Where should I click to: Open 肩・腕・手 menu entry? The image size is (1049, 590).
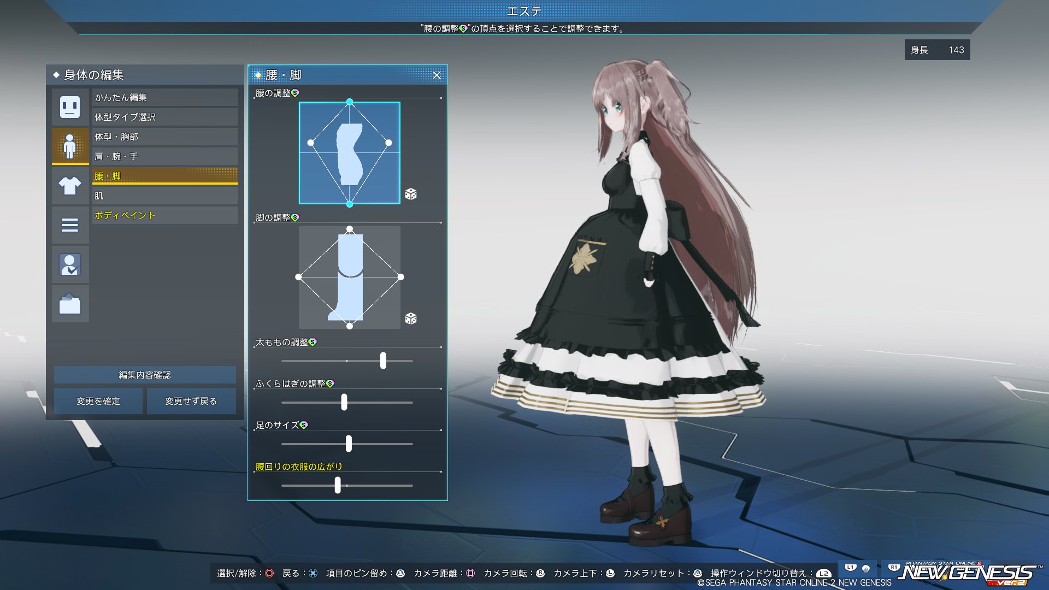164,156
